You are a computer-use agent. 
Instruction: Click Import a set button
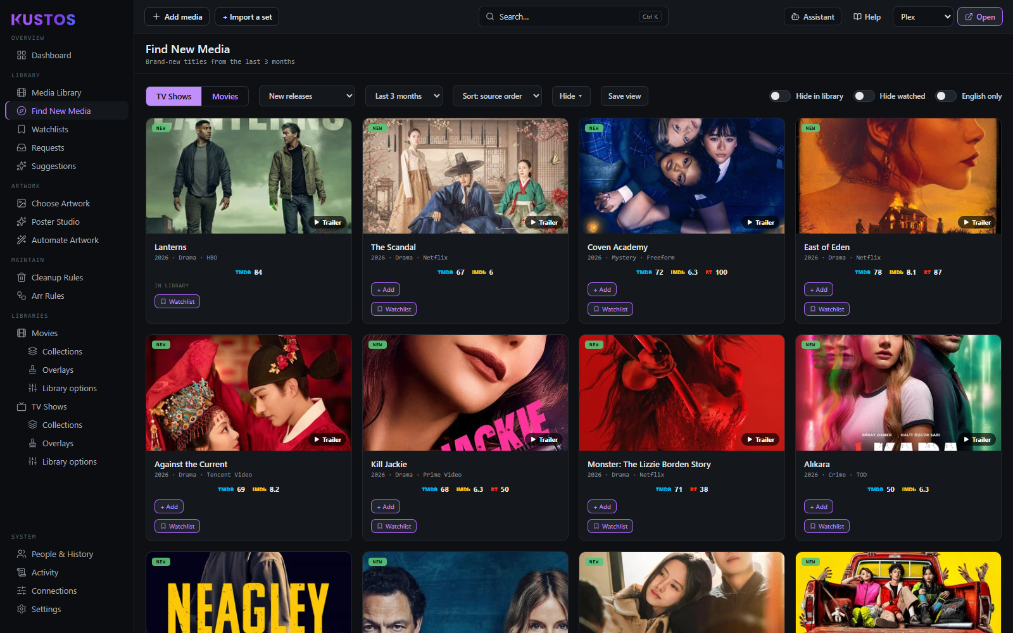point(247,16)
